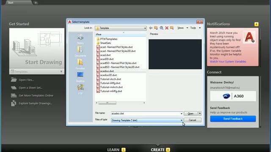Click the A360 logo in Connect panel
271x152 pixels.
(x=233, y=96)
